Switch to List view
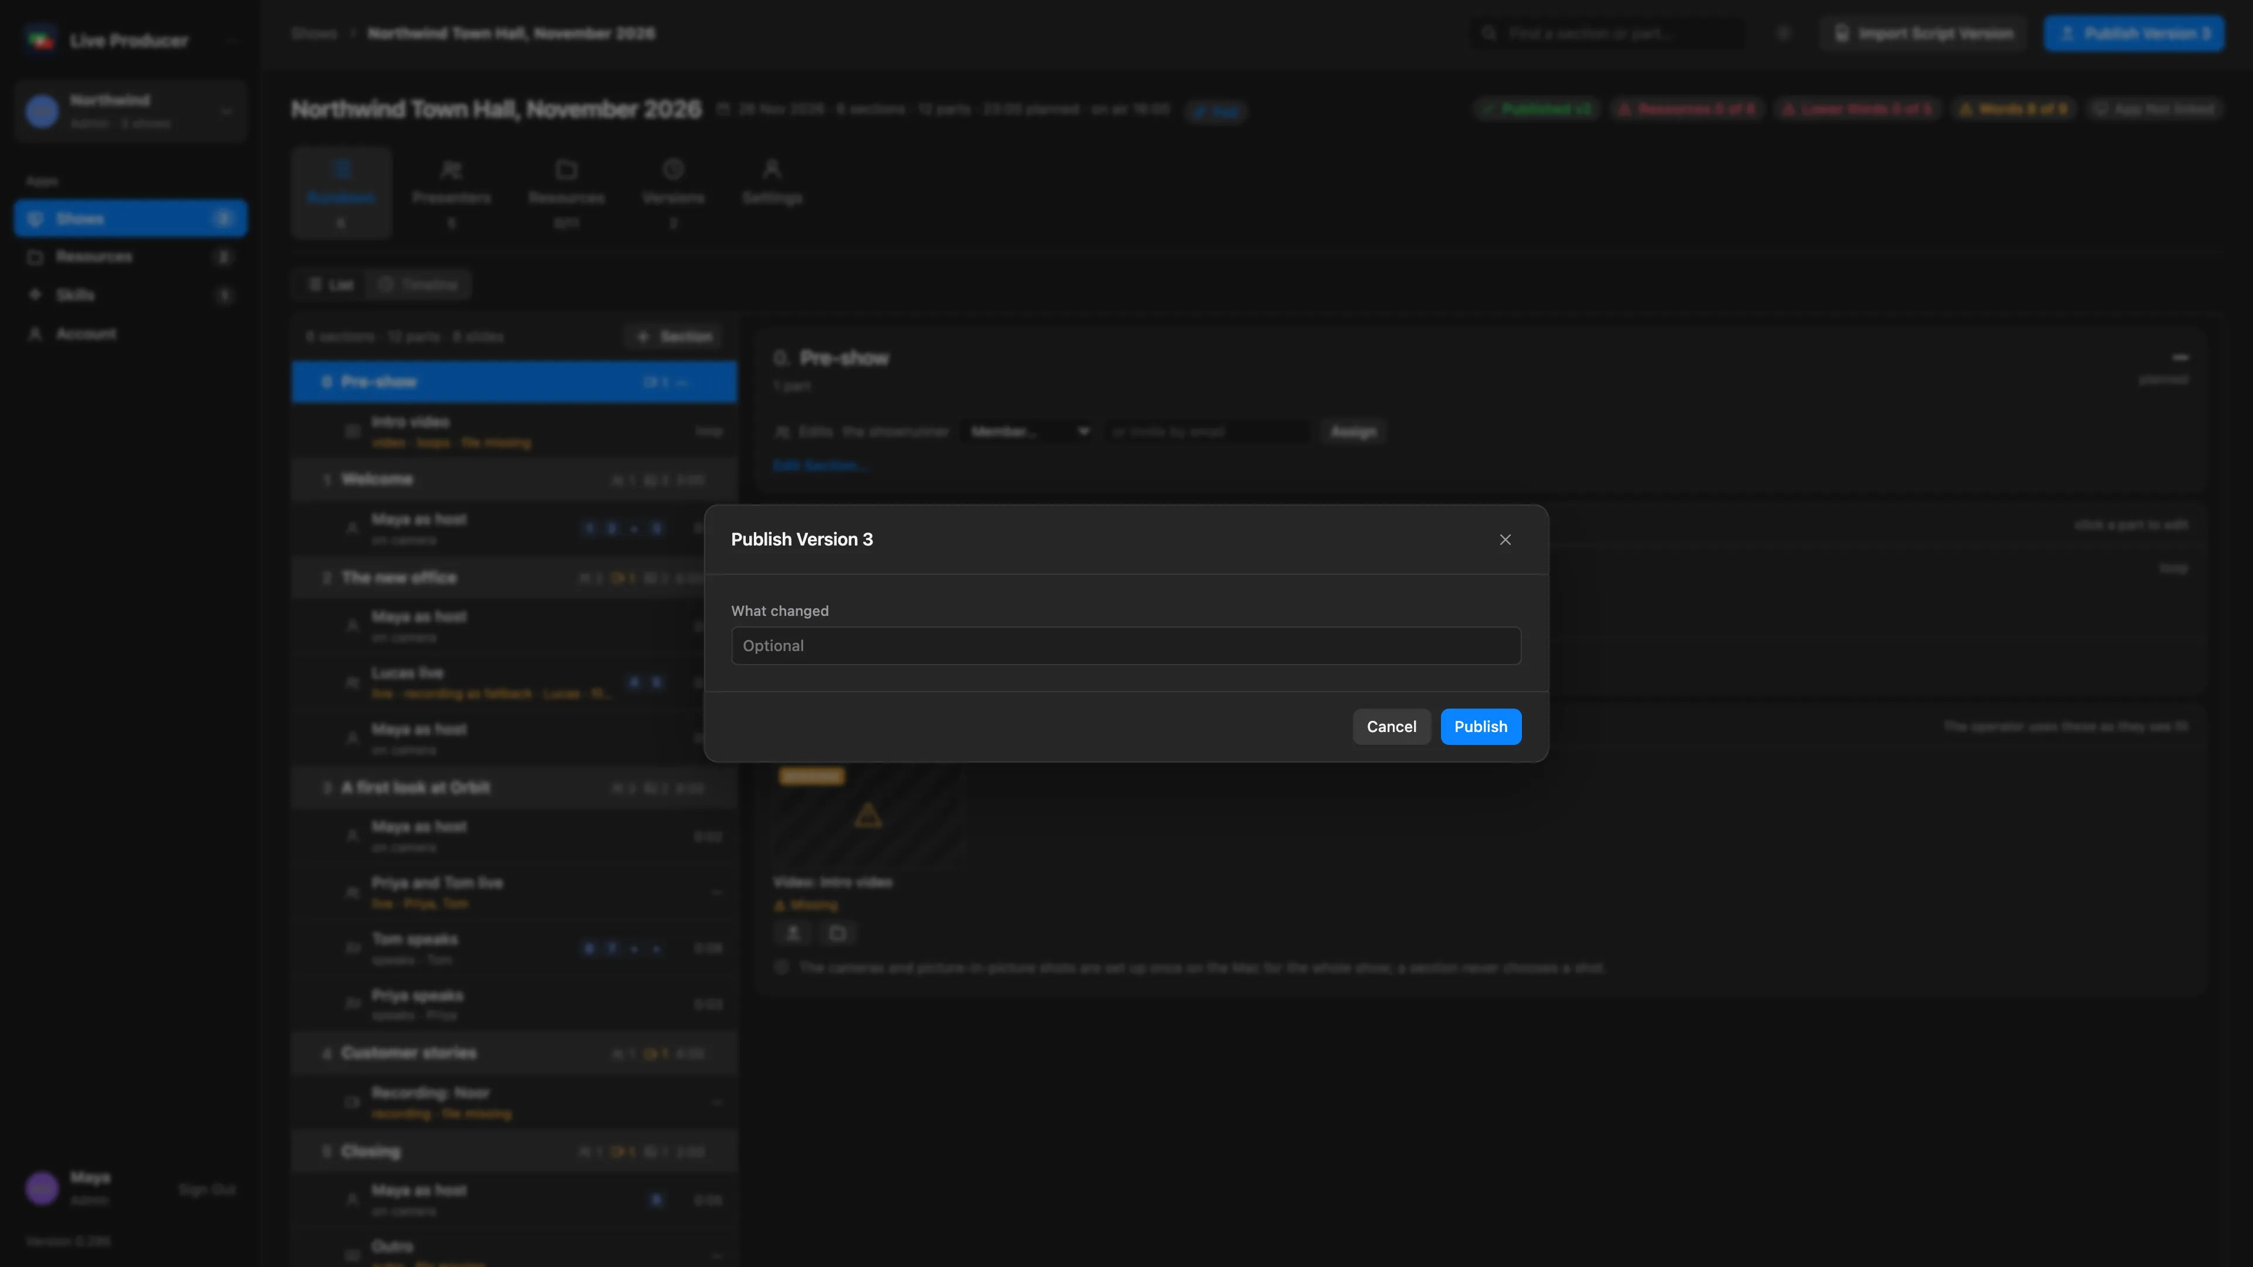The height and width of the screenshot is (1267, 2253). point(330,285)
